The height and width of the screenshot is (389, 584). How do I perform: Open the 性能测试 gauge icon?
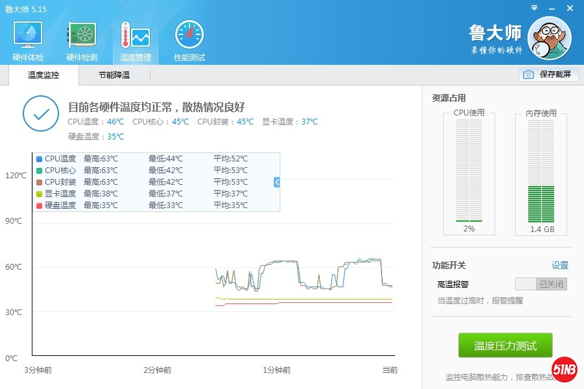click(x=189, y=38)
